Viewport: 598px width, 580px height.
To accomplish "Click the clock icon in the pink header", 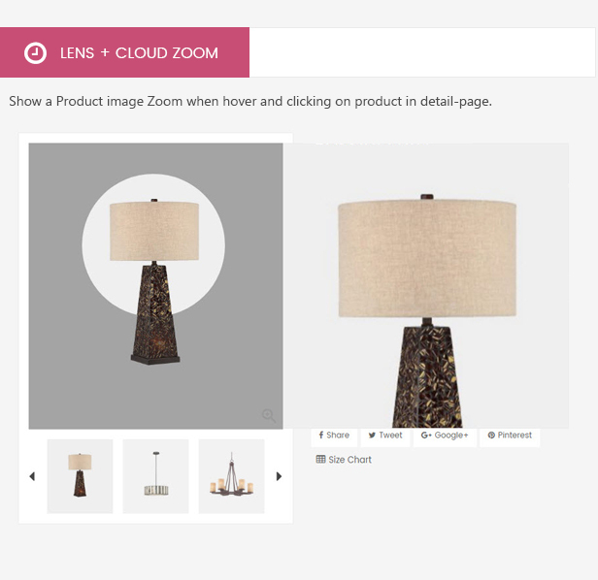I will [x=36, y=53].
